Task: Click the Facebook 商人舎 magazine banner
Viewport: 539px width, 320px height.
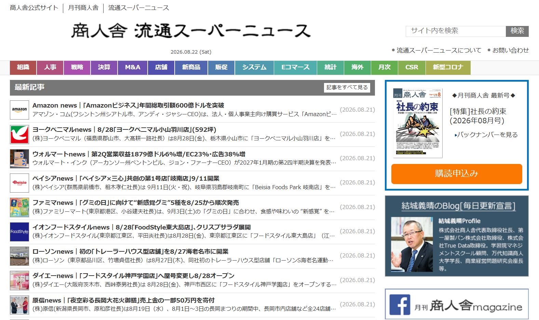Action: (x=457, y=304)
